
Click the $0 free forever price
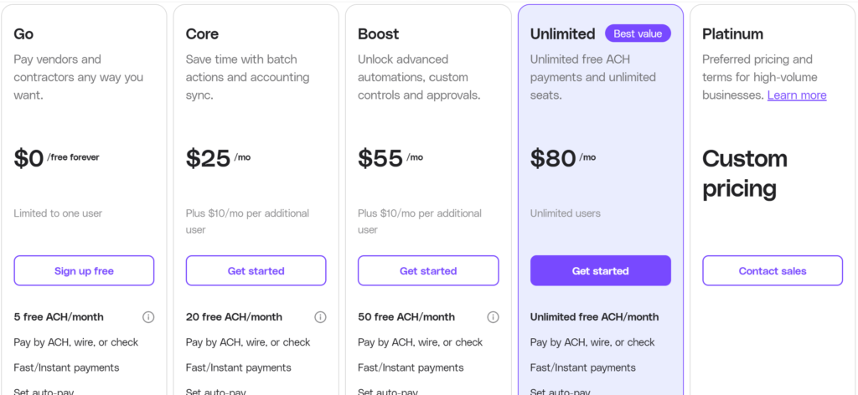(x=55, y=158)
